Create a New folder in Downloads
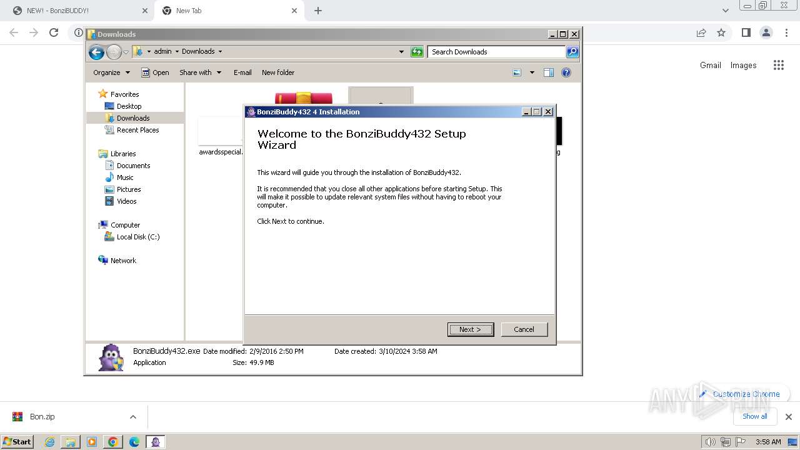 tap(278, 72)
